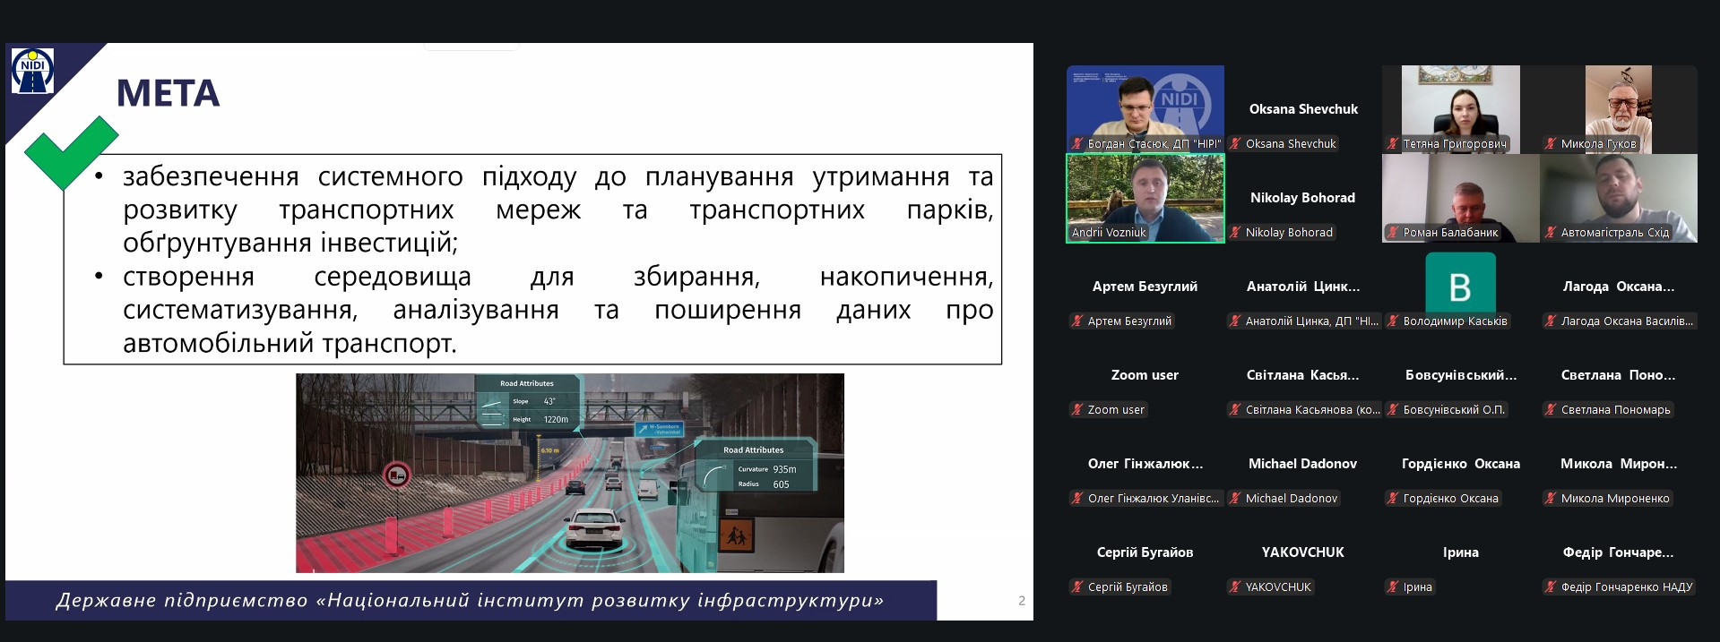Click muted mic icon beside Федір Гончаренко НАДУ

[x=1551, y=587]
